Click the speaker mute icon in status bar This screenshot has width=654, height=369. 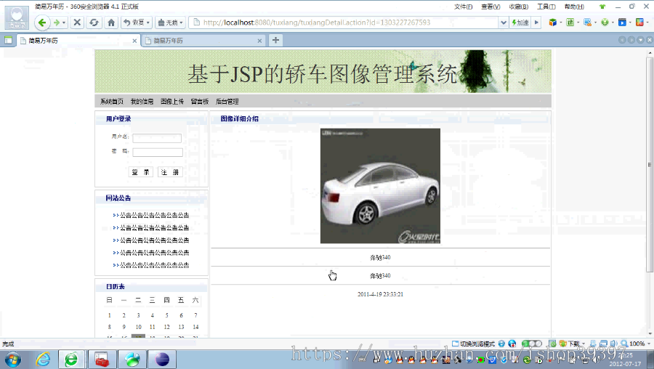pos(613,344)
